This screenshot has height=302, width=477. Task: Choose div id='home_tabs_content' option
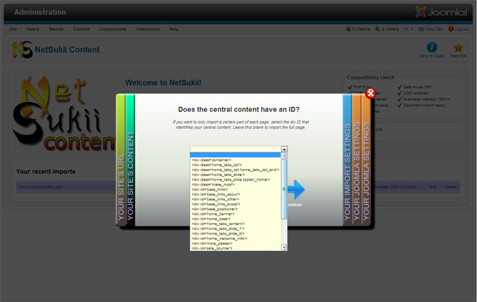235,224
